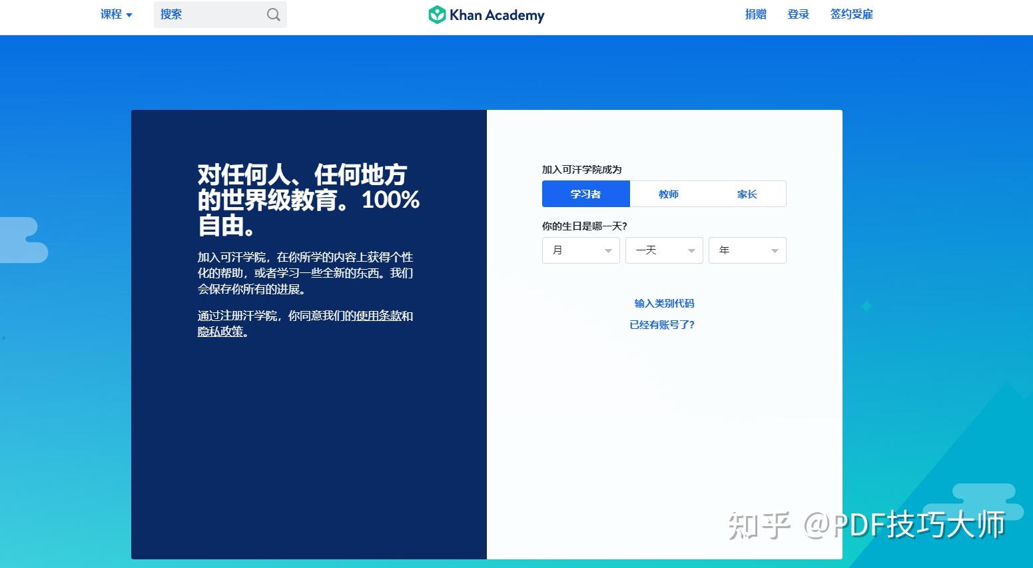Go to the 登录 login page

tap(798, 14)
